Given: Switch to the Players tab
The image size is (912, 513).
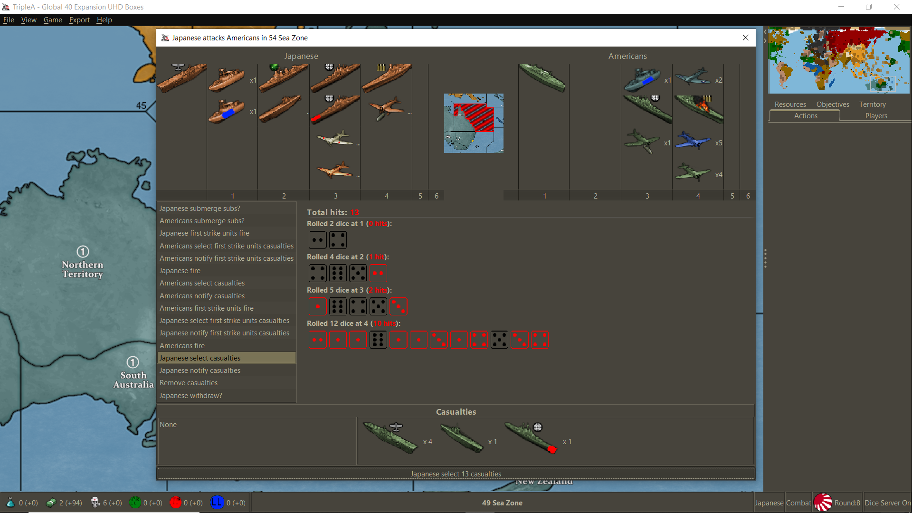Looking at the screenshot, I should click(876, 116).
